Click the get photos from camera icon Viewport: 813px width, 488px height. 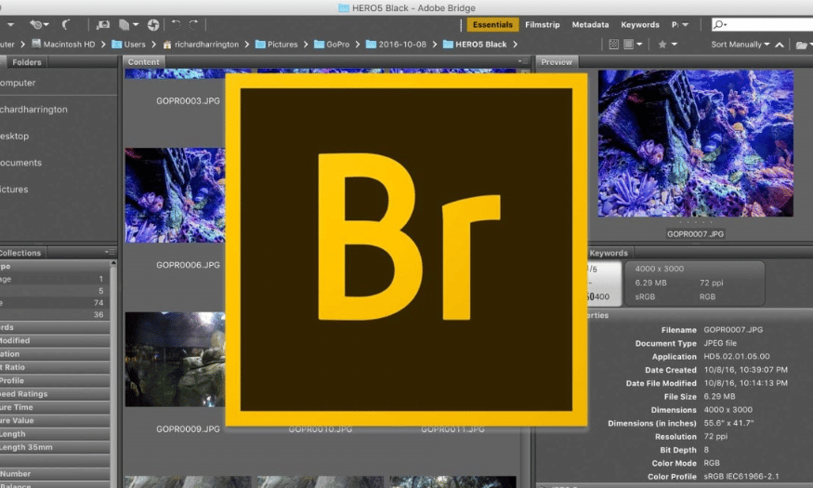point(103,24)
